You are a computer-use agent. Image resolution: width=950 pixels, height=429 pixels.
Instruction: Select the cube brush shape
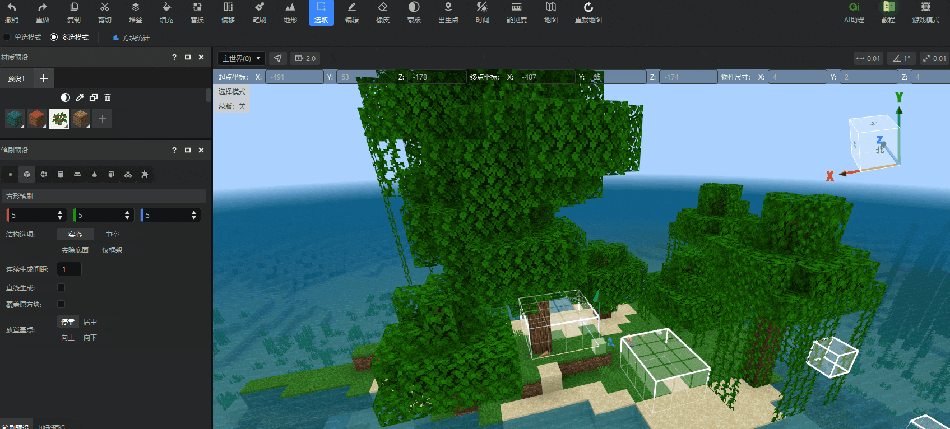pyautogui.click(x=27, y=174)
